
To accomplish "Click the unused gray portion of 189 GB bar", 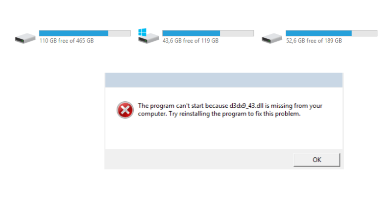I will [364, 33].
